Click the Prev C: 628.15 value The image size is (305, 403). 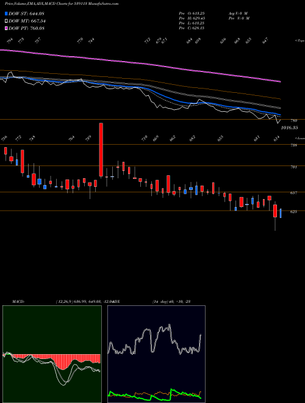(x=192, y=28)
